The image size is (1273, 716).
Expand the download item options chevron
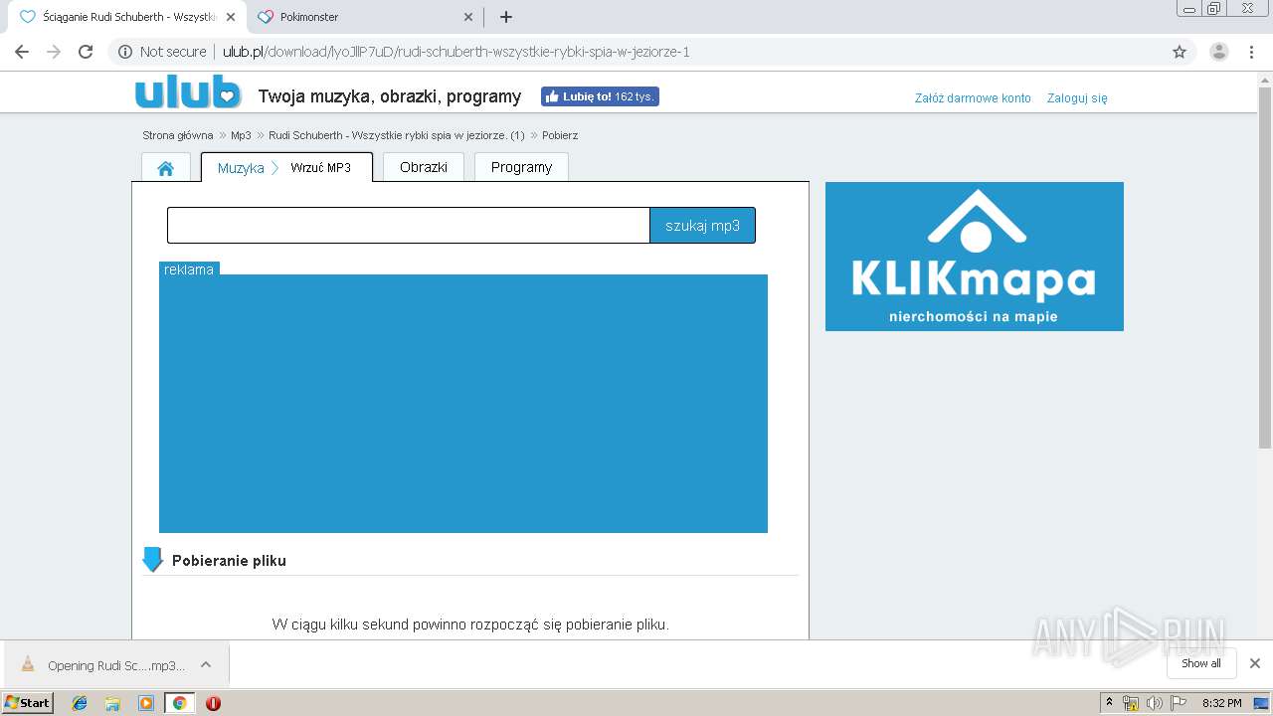click(x=206, y=664)
